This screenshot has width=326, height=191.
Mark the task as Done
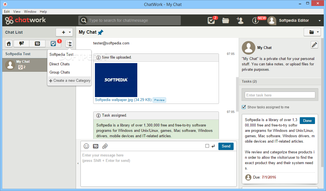point(307,121)
